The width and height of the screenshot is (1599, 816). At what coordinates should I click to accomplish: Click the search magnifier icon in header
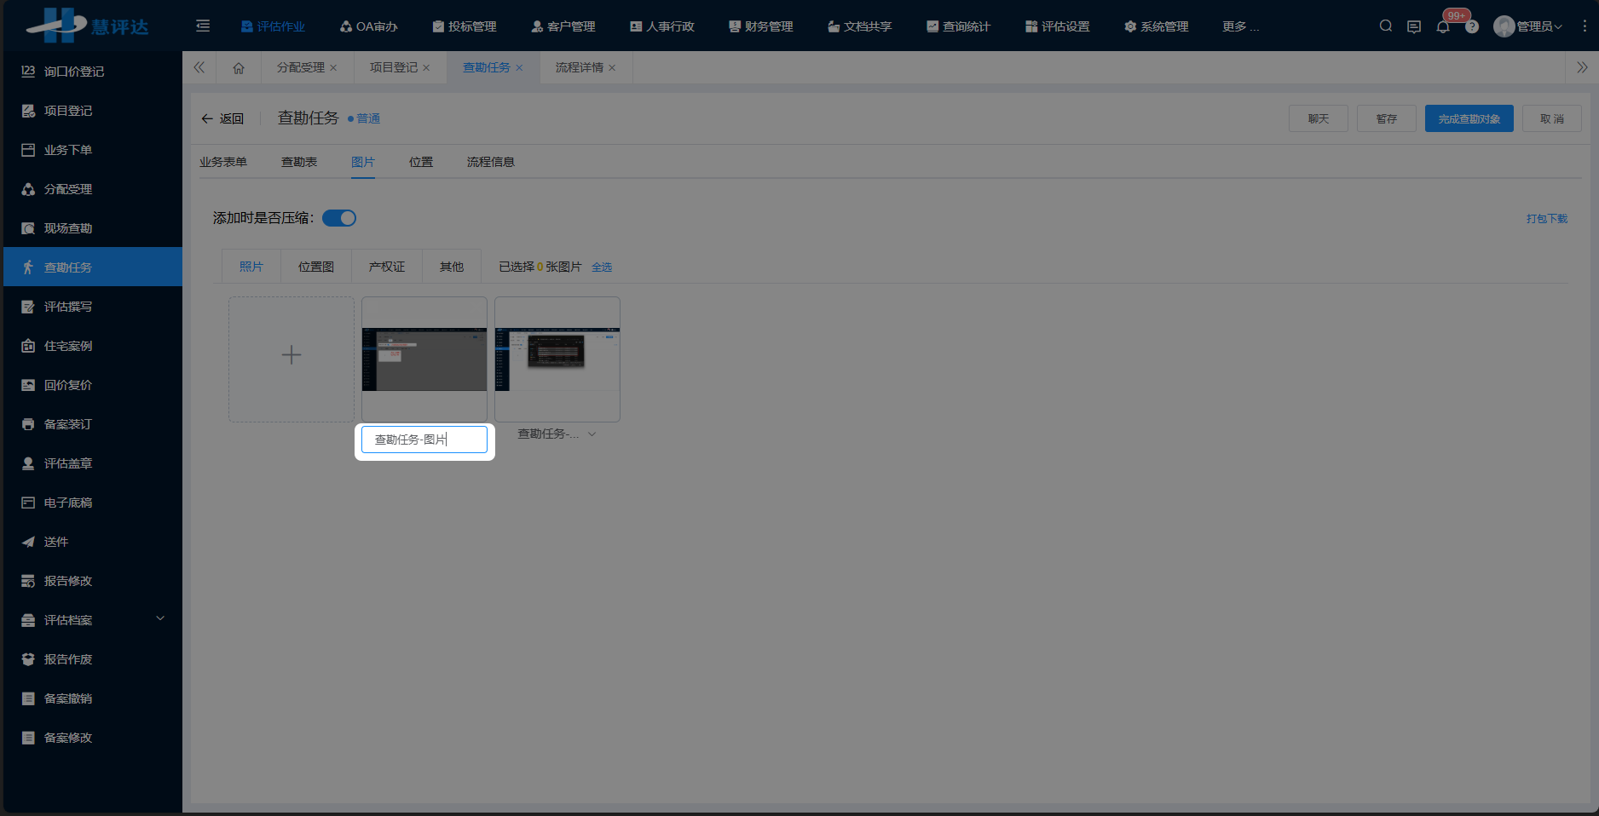[1386, 26]
